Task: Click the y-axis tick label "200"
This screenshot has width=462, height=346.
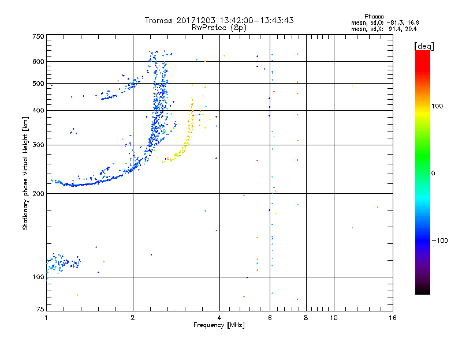Action: (38, 194)
